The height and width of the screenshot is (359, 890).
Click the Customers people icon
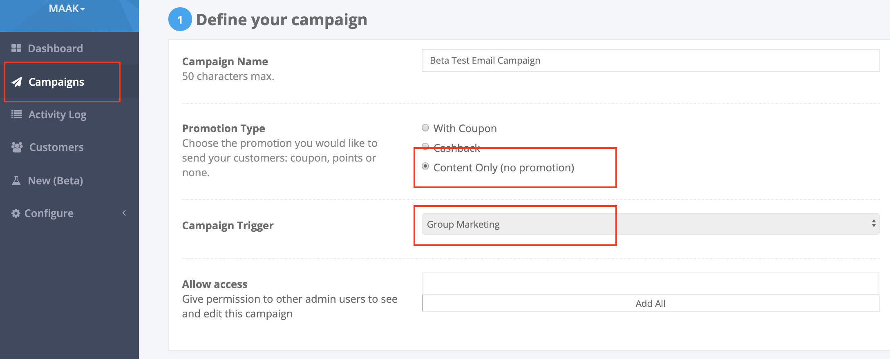coord(17,147)
